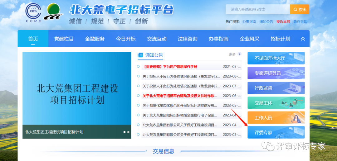Image resolution: width=337 pixels, height=161 pixels.
Task: Open the 交流互动 menu item
Action: coord(157,39)
